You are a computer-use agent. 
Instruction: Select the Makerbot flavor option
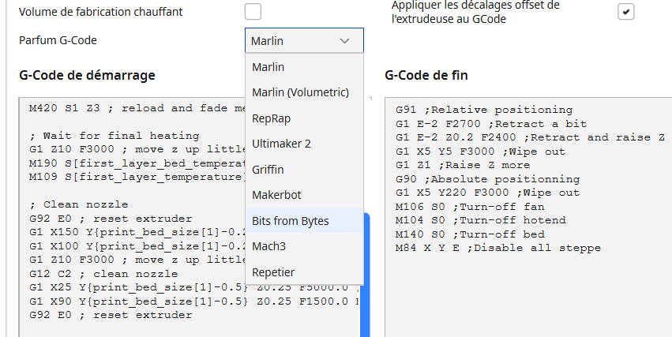pos(276,194)
